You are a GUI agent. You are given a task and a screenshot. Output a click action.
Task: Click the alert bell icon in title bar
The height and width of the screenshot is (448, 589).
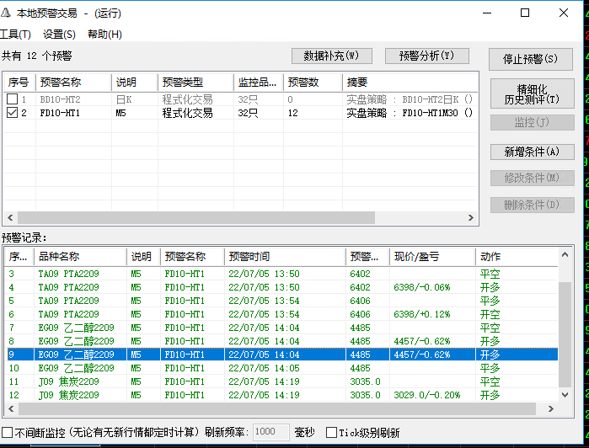pyautogui.click(x=7, y=13)
